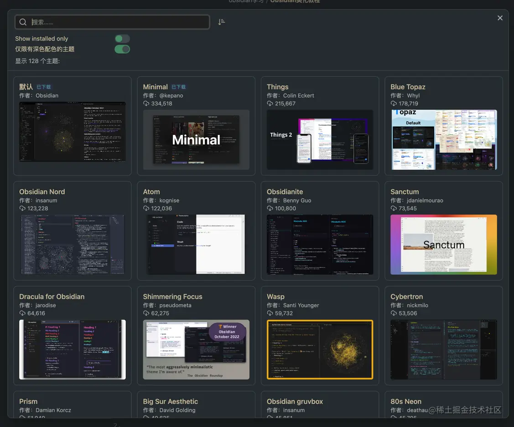Click Shimmering Focus download count icon

coord(146,313)
